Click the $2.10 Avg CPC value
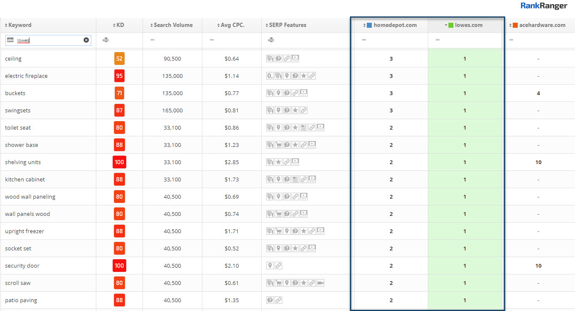 [232, 266]
